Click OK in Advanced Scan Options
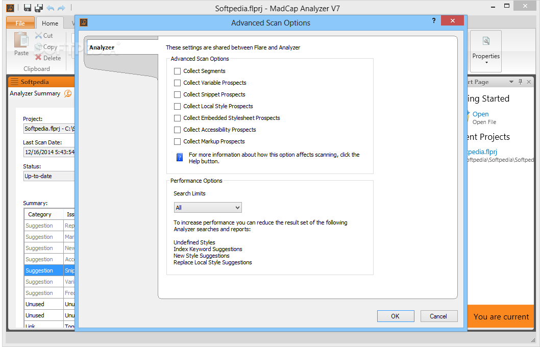 396,316
